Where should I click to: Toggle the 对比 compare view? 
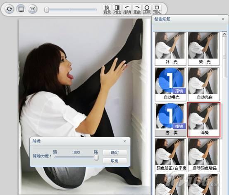117,10
